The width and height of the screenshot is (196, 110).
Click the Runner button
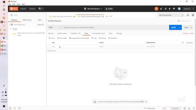click(32, 9)
